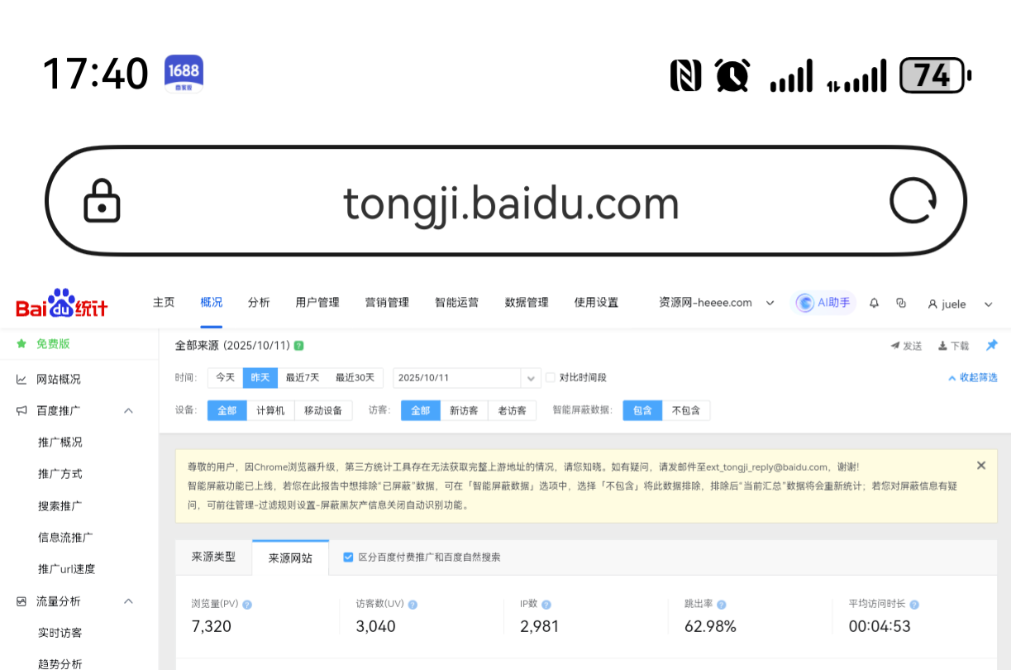1011x670 pixels.
Task: Collapse the 百度推广 sidebar section
Action: pos(128,410)
